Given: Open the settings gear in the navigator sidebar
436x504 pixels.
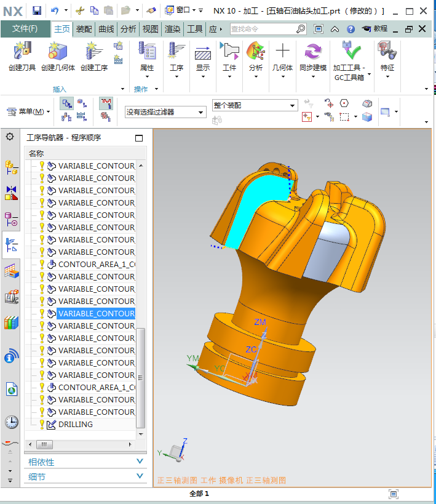Looking at the screenshot, I should (10, 137).
